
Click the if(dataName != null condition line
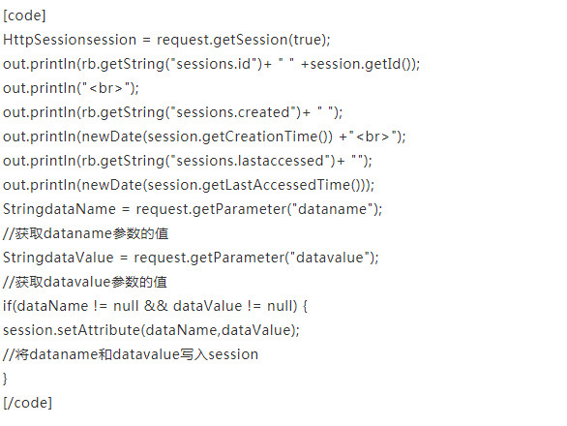(x=156, y=307)
